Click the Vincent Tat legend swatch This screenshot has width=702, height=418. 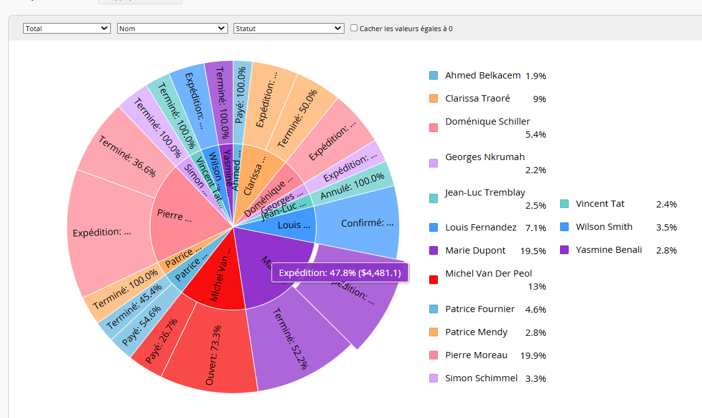point(564,204)
